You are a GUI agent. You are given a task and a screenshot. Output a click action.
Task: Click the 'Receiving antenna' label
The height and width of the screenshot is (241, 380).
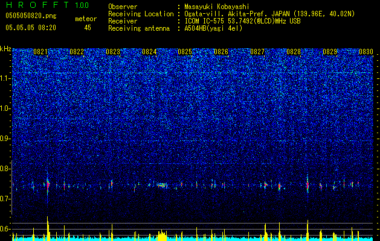[139, 28]
